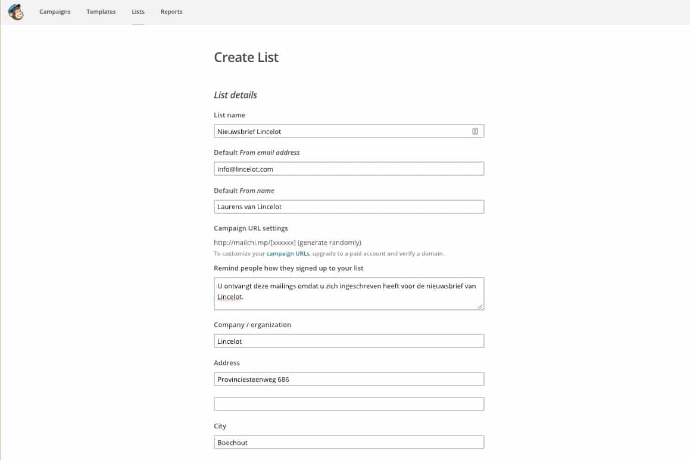Click the signup reminder text area
Viewport: 690px width, 460px height.
coord(349,293)
